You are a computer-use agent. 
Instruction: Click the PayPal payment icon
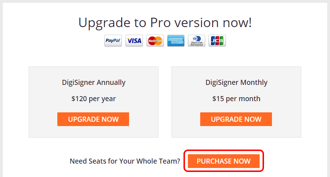pos(113,41)
